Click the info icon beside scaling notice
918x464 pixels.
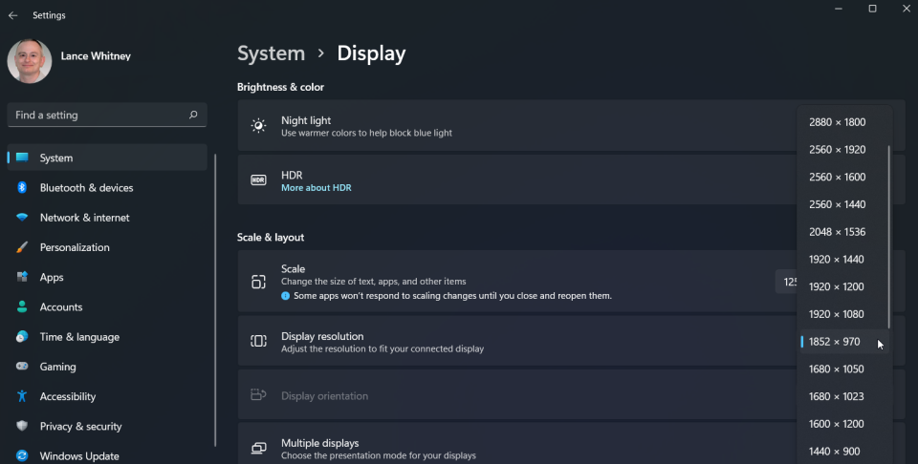pos(285,296)
